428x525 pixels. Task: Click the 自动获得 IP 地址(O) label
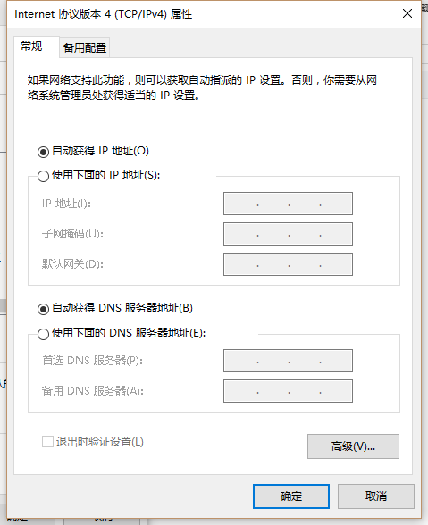coord(101,151)
